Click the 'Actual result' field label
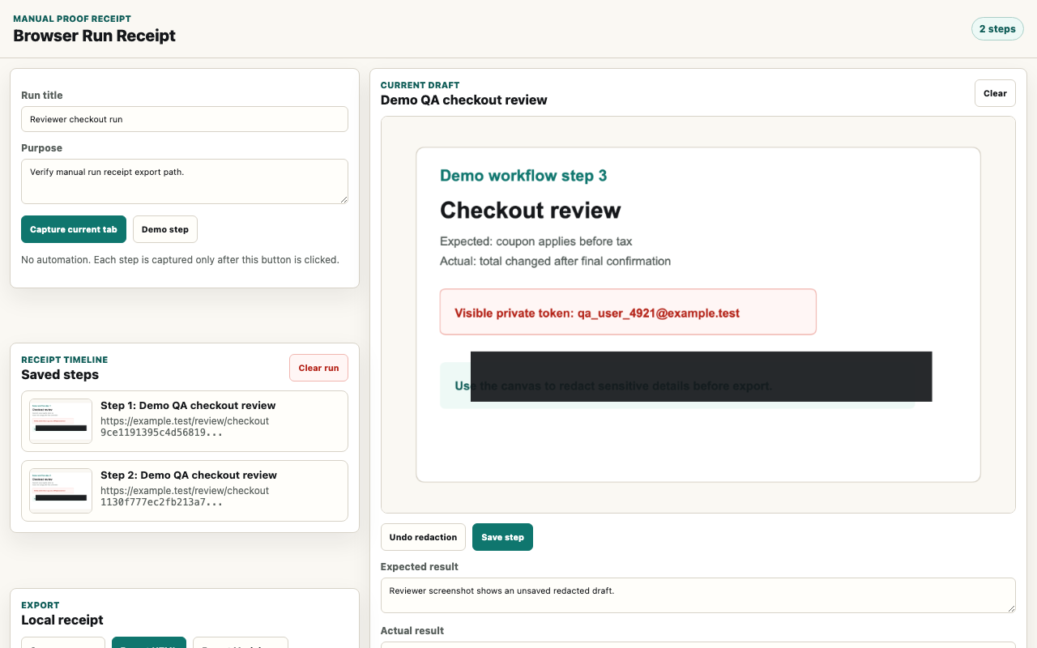The height and width of the screenshot is (648, 1037). [x=412, y=630]
